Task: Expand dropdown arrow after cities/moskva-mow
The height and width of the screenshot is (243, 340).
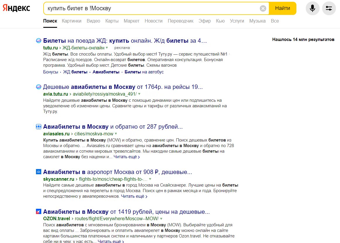Action: [x=116, y=134]
